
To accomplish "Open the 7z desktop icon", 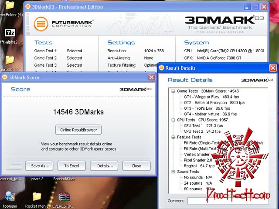I will (10, 33).
